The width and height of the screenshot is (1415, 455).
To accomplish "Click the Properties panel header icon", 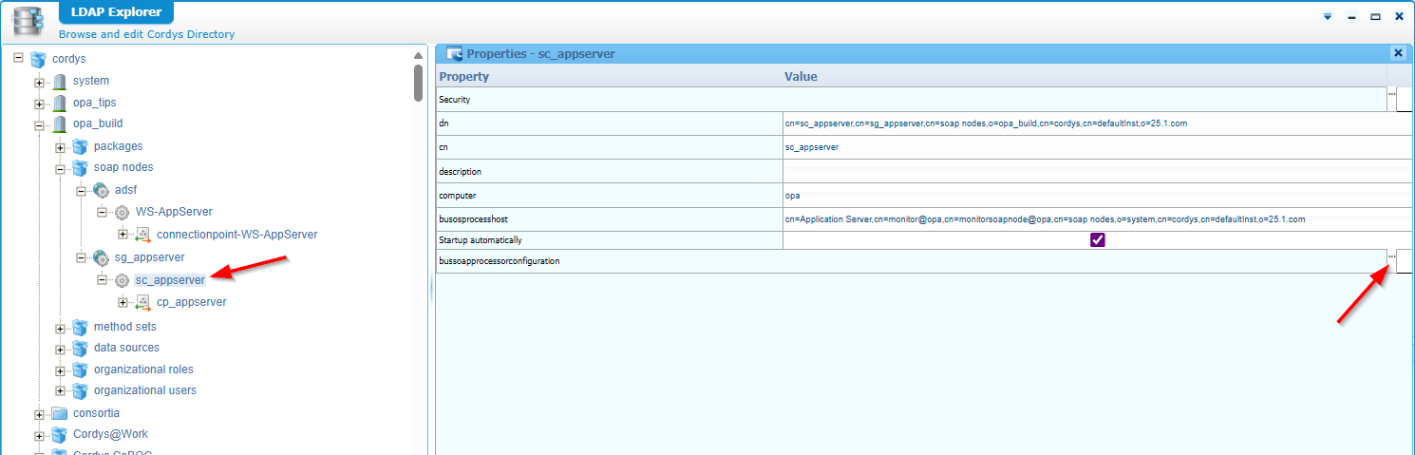I will tap(454, 54).
